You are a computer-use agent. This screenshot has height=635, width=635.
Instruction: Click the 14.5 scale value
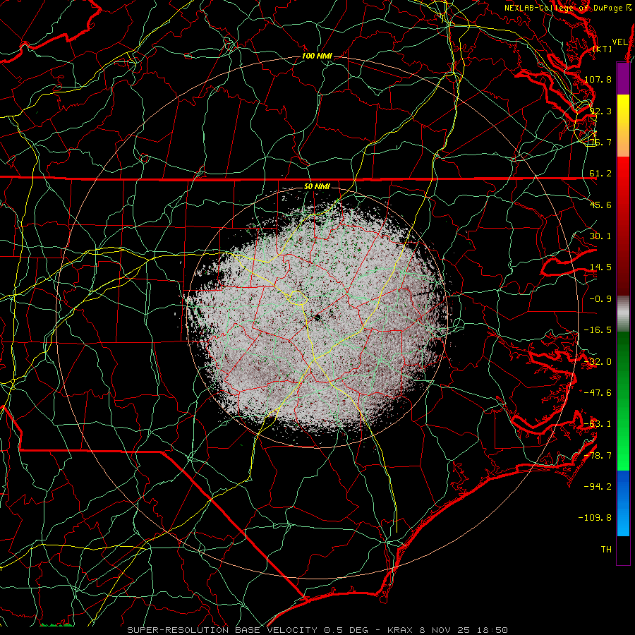tap(600, 267)
